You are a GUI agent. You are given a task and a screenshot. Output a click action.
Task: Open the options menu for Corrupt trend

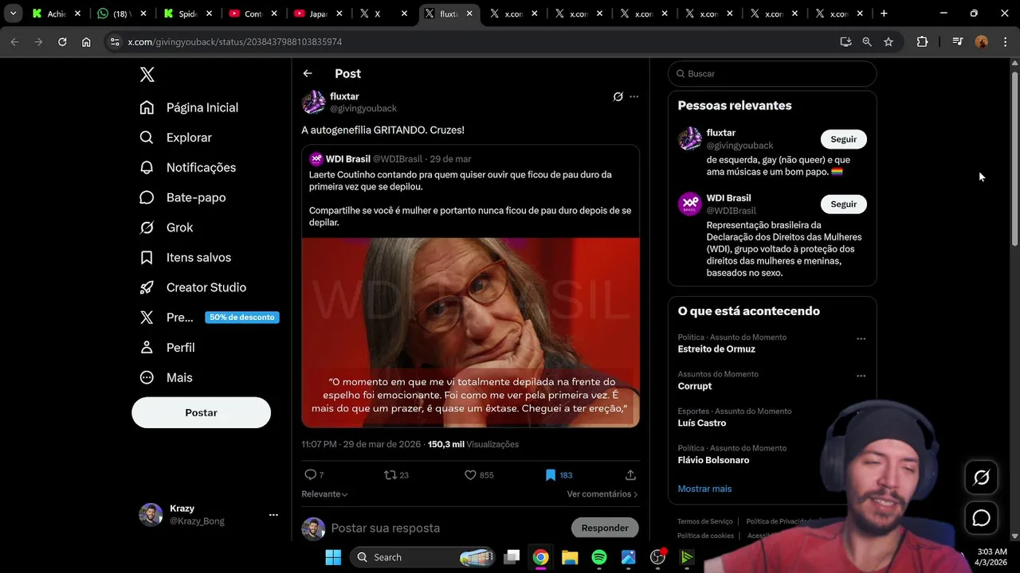tap(861, 376)
